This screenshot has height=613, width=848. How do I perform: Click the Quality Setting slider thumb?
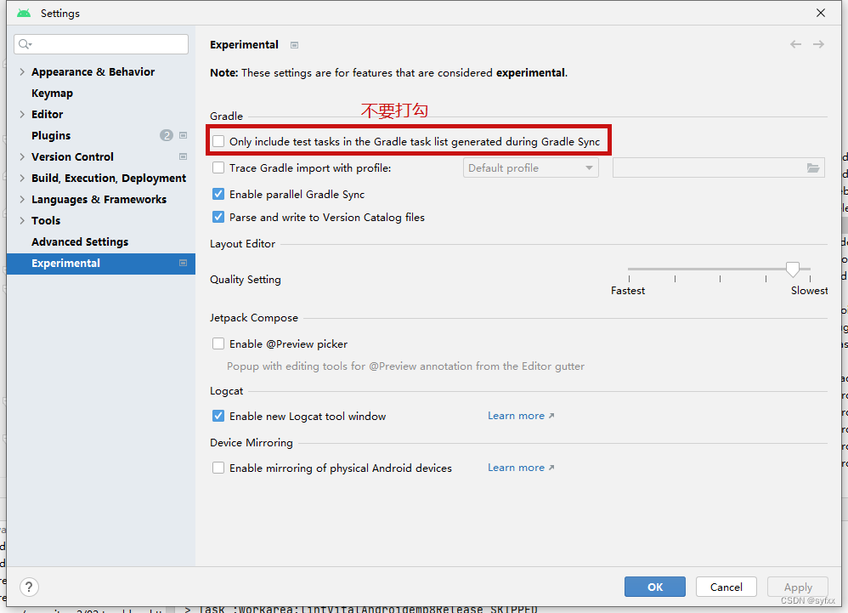pos(793,269)
